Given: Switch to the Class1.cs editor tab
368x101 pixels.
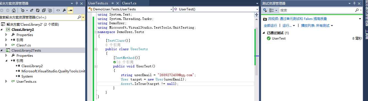Looking at the screenshot, I should pos(129,3).
